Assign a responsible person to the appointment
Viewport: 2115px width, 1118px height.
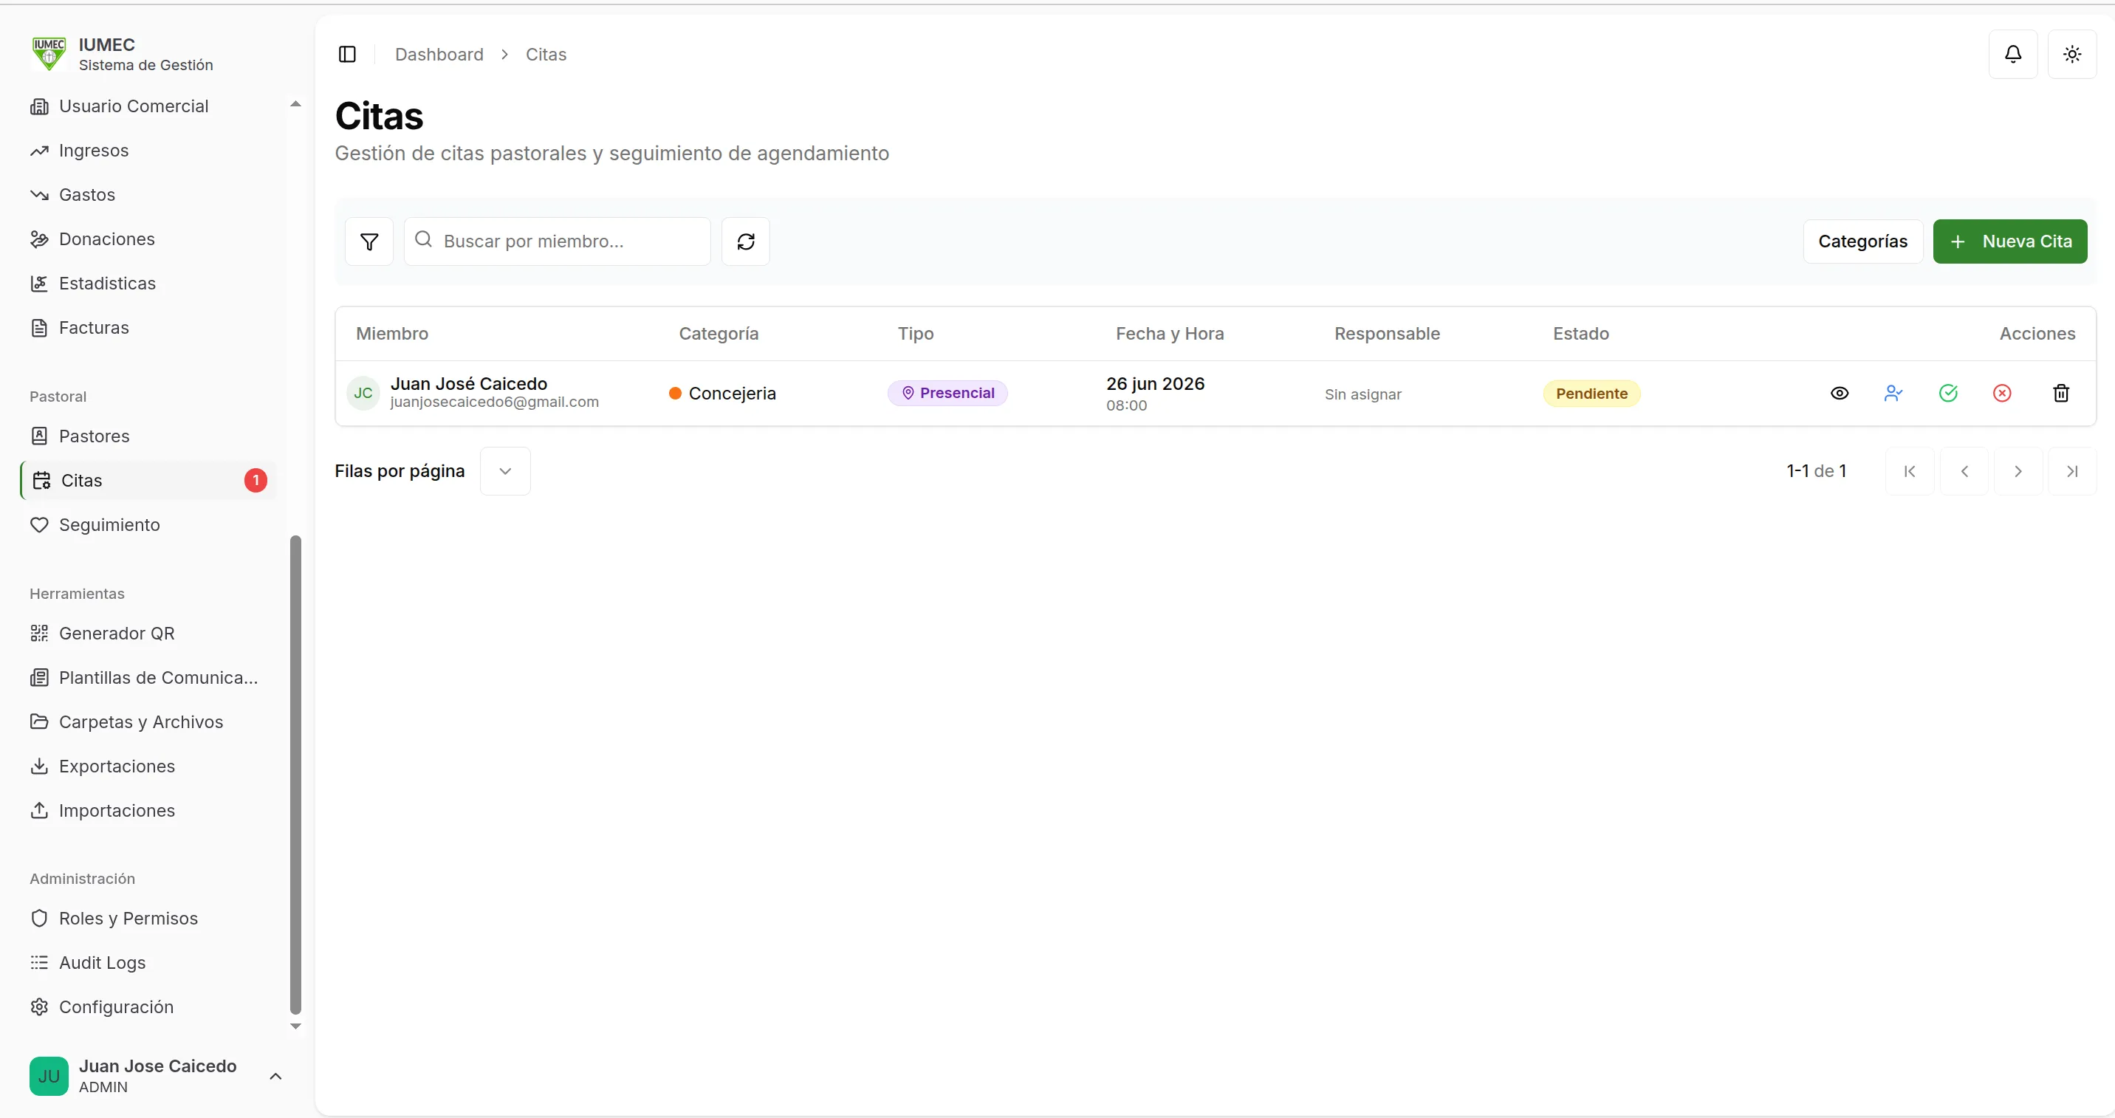tap(1893, 393)
